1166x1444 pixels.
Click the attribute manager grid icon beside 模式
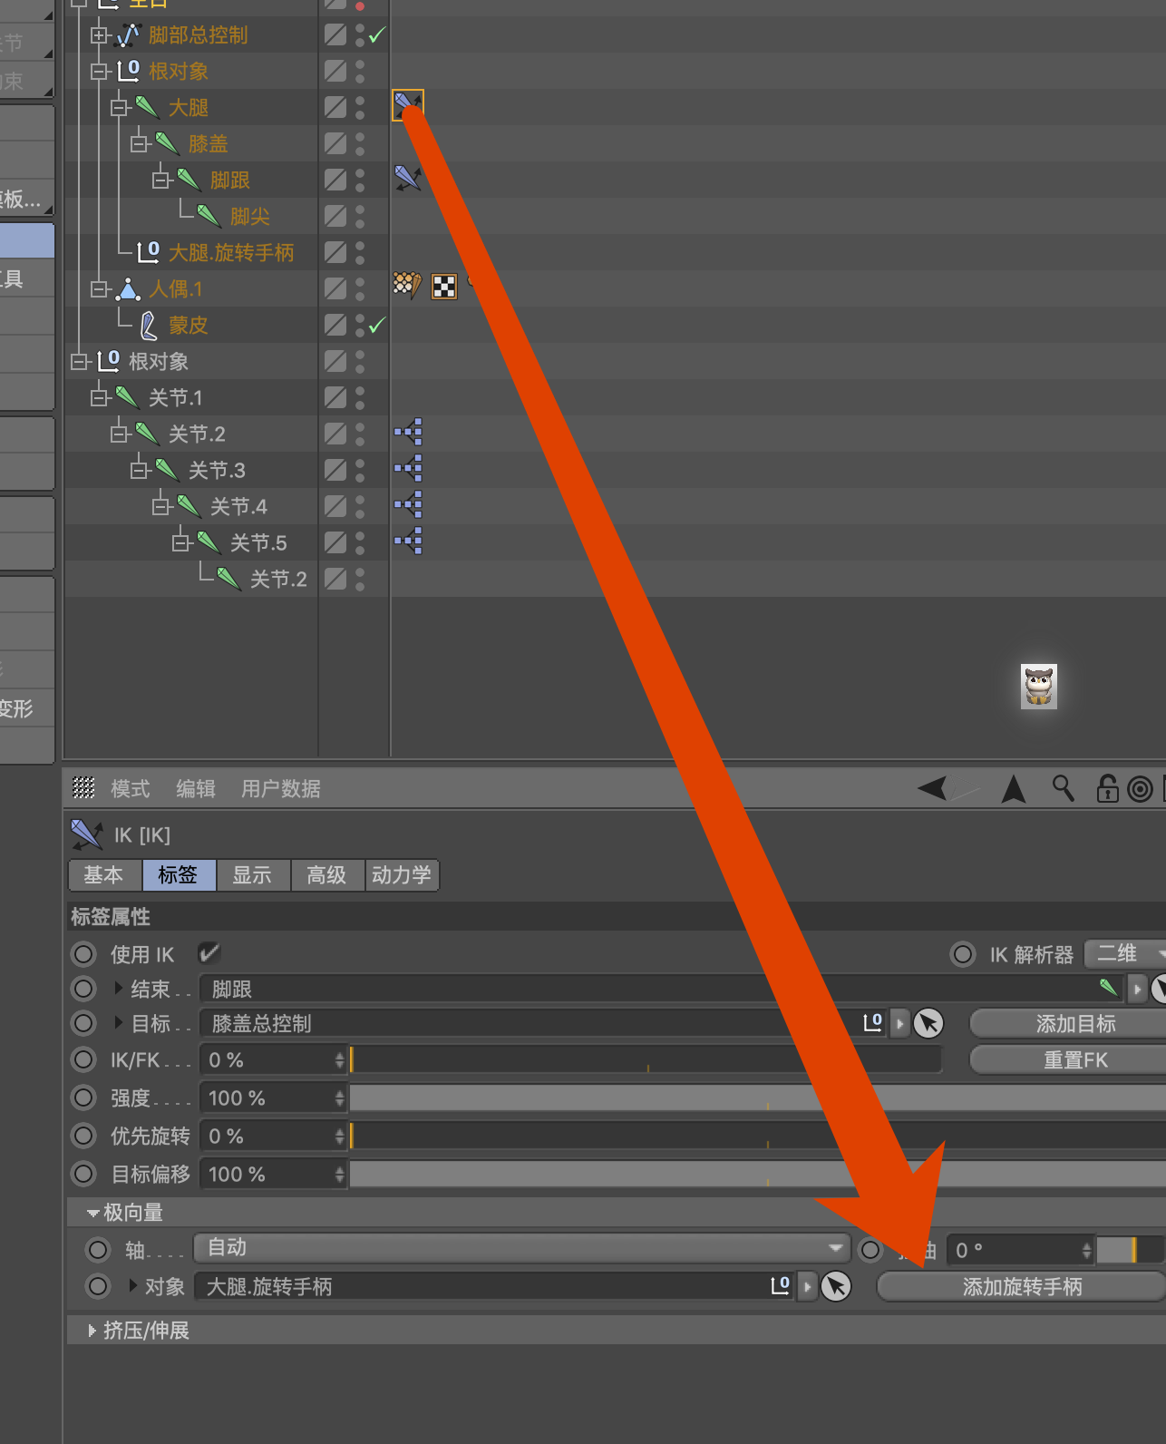click(x=83, y=788)
